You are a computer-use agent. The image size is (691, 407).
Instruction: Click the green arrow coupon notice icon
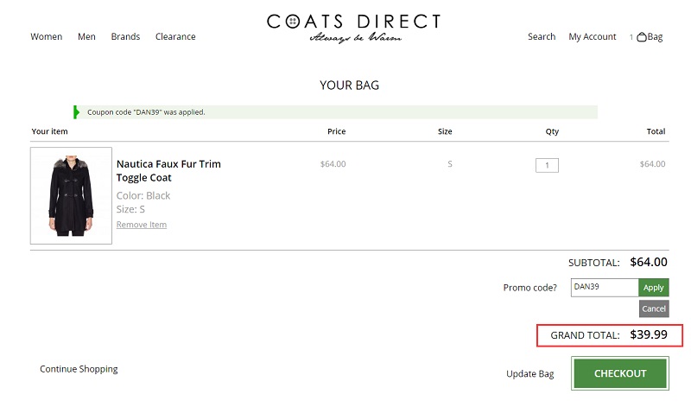tap(76, 112)
